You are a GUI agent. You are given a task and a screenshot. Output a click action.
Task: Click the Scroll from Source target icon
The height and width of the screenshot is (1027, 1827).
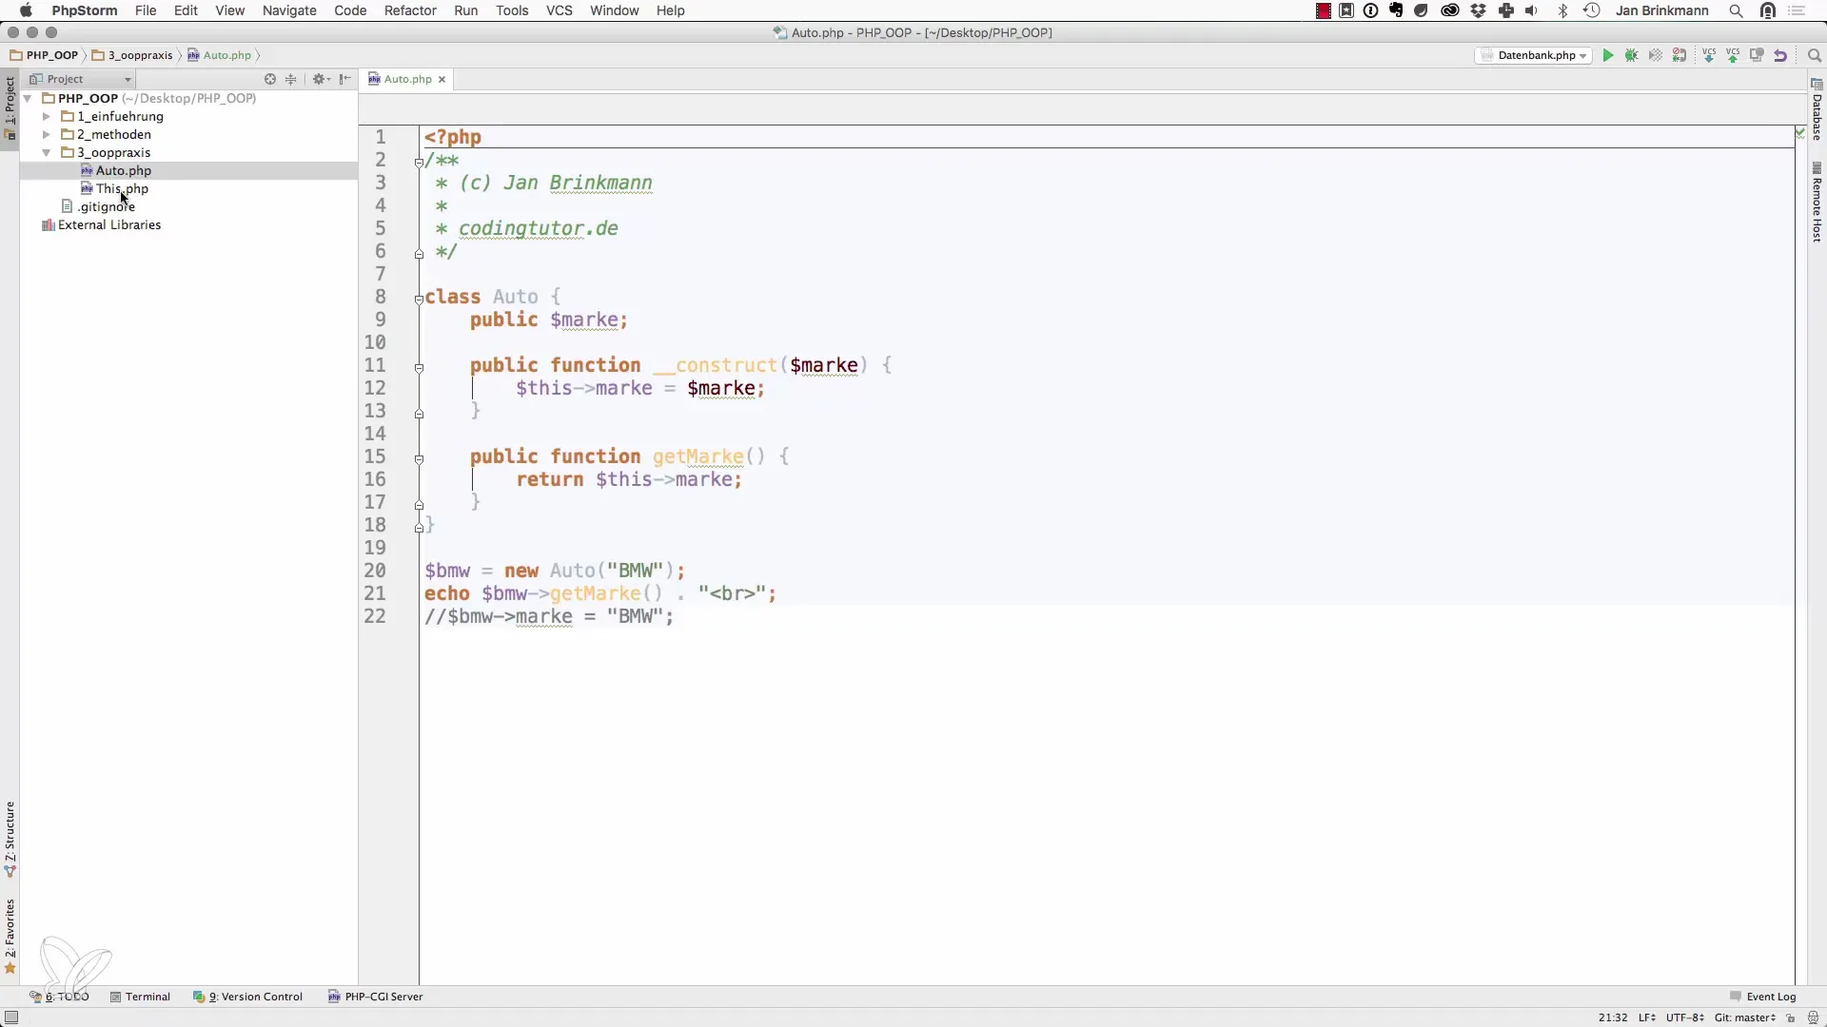tap(270, 79)
